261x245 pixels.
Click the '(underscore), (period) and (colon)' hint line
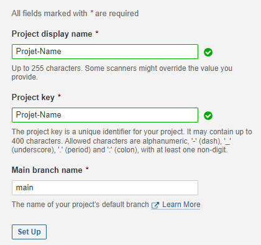coord(119,150)
